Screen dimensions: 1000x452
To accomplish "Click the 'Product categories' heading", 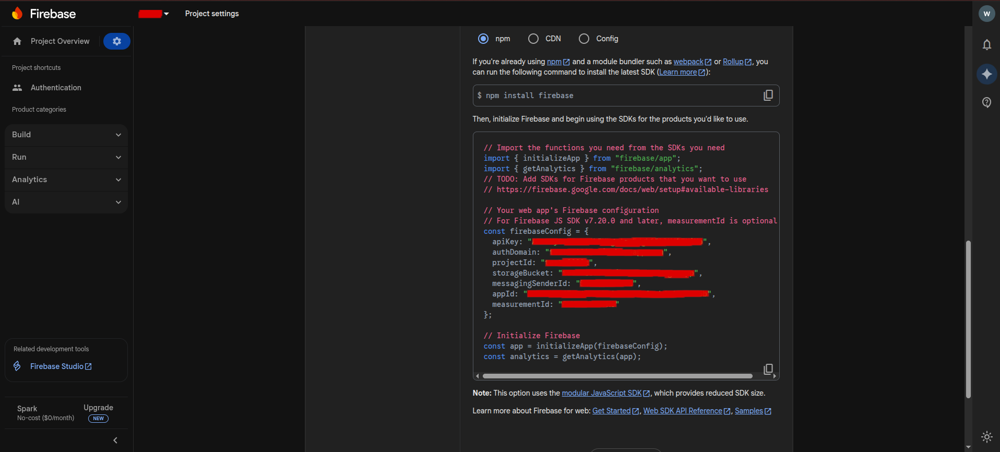I will click(x=39, y=110).
